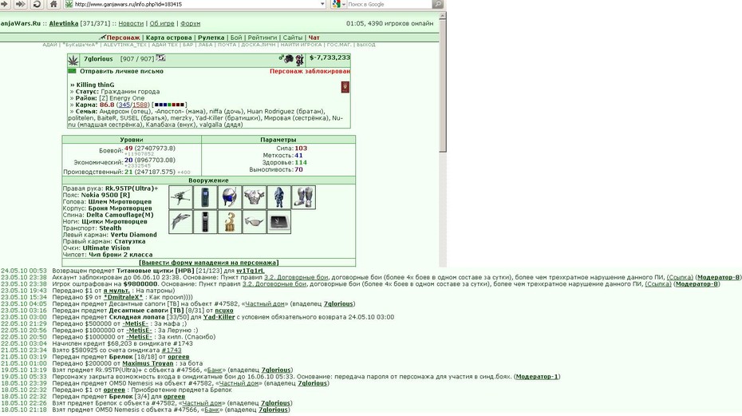Screen dimensions: 742x416
Task: Click the НАЙТИ ИГРОКА submenu link
Action: tap(301, 45)
